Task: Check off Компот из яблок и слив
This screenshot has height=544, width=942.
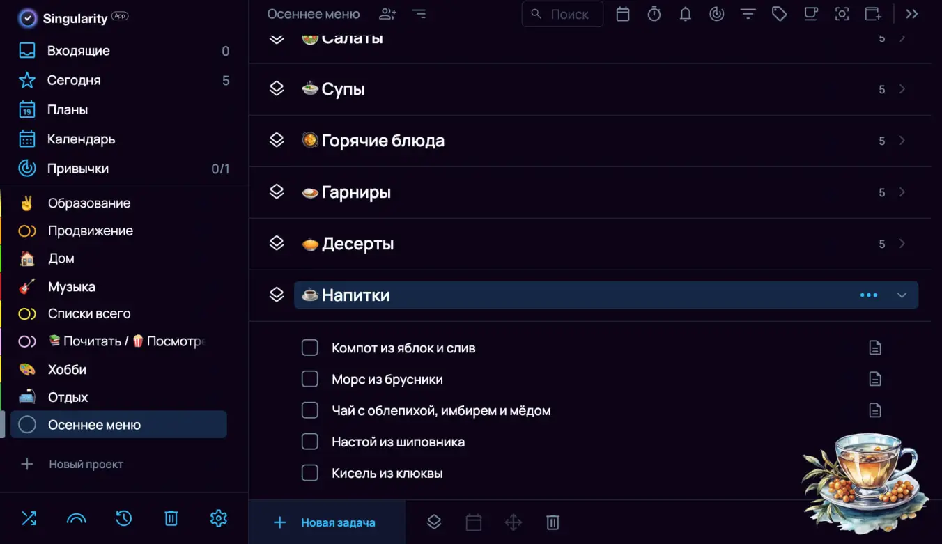Action: (309, 348)
